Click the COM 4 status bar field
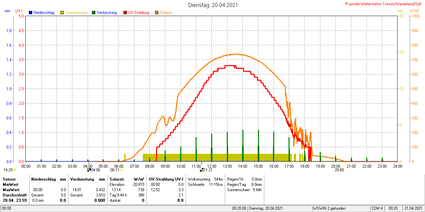425x212 pixels. [x=378, y=208]
